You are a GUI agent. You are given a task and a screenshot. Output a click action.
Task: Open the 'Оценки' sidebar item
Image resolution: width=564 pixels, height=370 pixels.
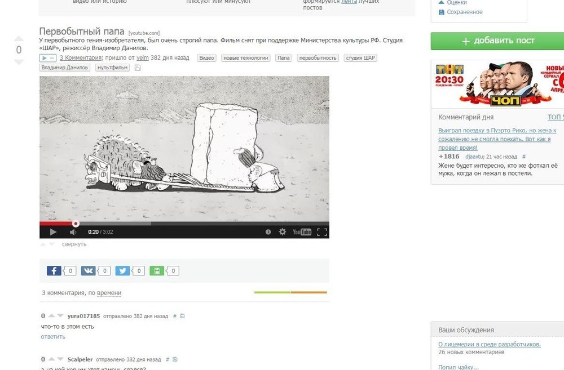(457, 2)
